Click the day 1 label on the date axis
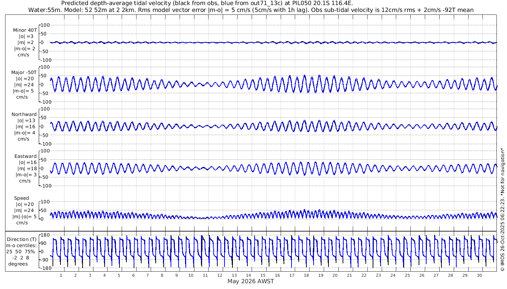 61,275
